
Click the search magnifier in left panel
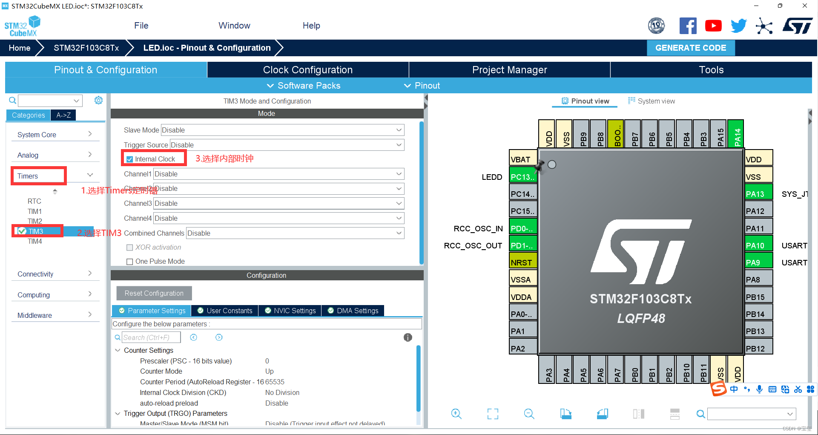pos(13,101)
